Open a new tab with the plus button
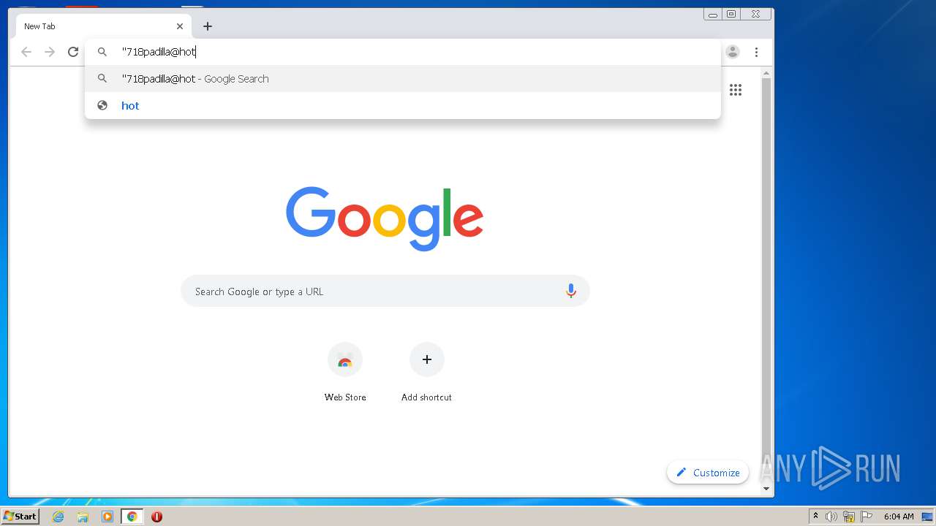 208,26
